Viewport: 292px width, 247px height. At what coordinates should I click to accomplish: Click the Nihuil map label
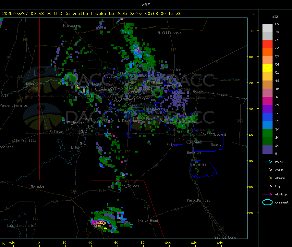click(77, 148)
